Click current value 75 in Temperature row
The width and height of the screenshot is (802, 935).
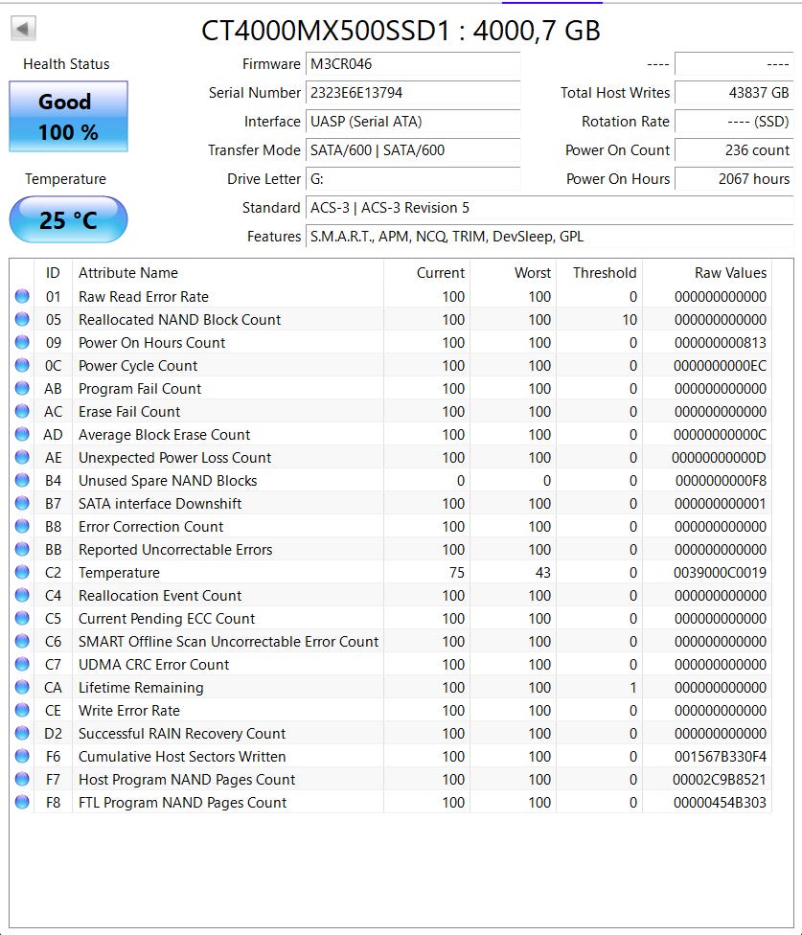457,573
